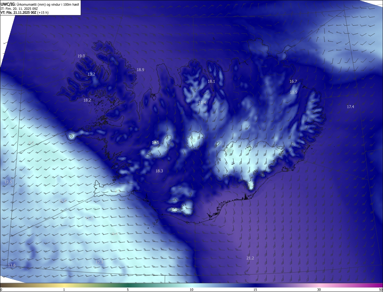Click the 30 tick on the color scale
383x292 pixels.
pyautogui.click(x=319, y=290)
